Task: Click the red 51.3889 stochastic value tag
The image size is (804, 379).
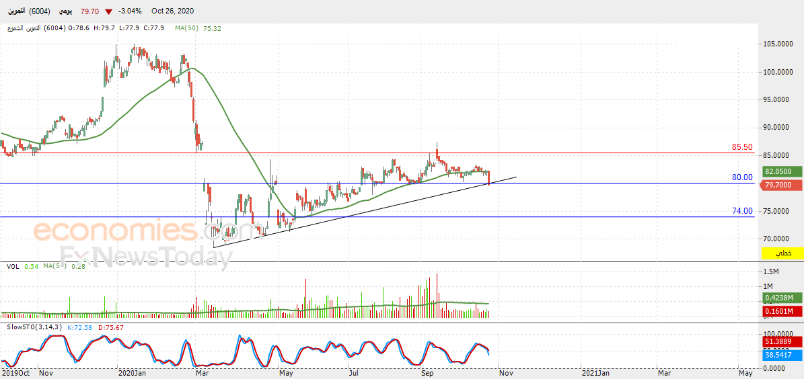Action: pyautogui.click(x=782, y=342)
